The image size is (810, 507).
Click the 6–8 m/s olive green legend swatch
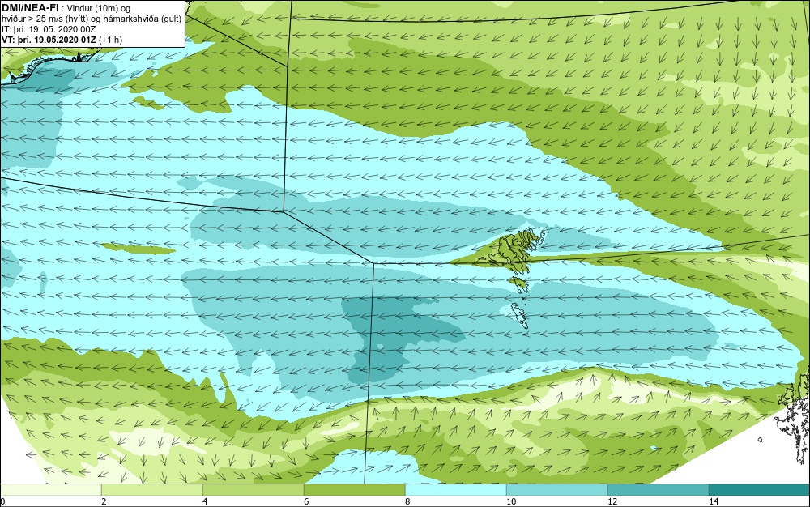(355, 490)
